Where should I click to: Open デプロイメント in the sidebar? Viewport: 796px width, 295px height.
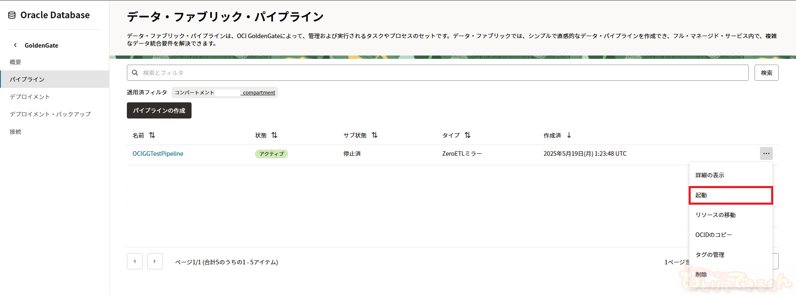click(x=30, y=97)
